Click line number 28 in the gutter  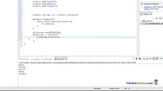(x=21, y=33)
